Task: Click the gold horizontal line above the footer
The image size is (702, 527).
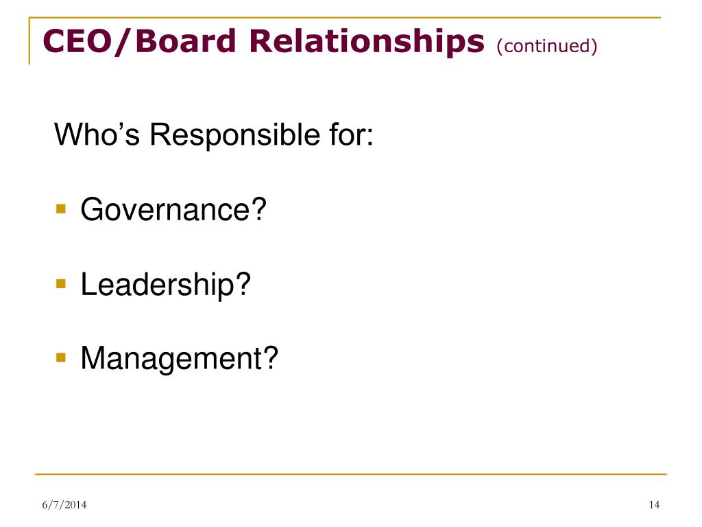Action: [350, 473]
